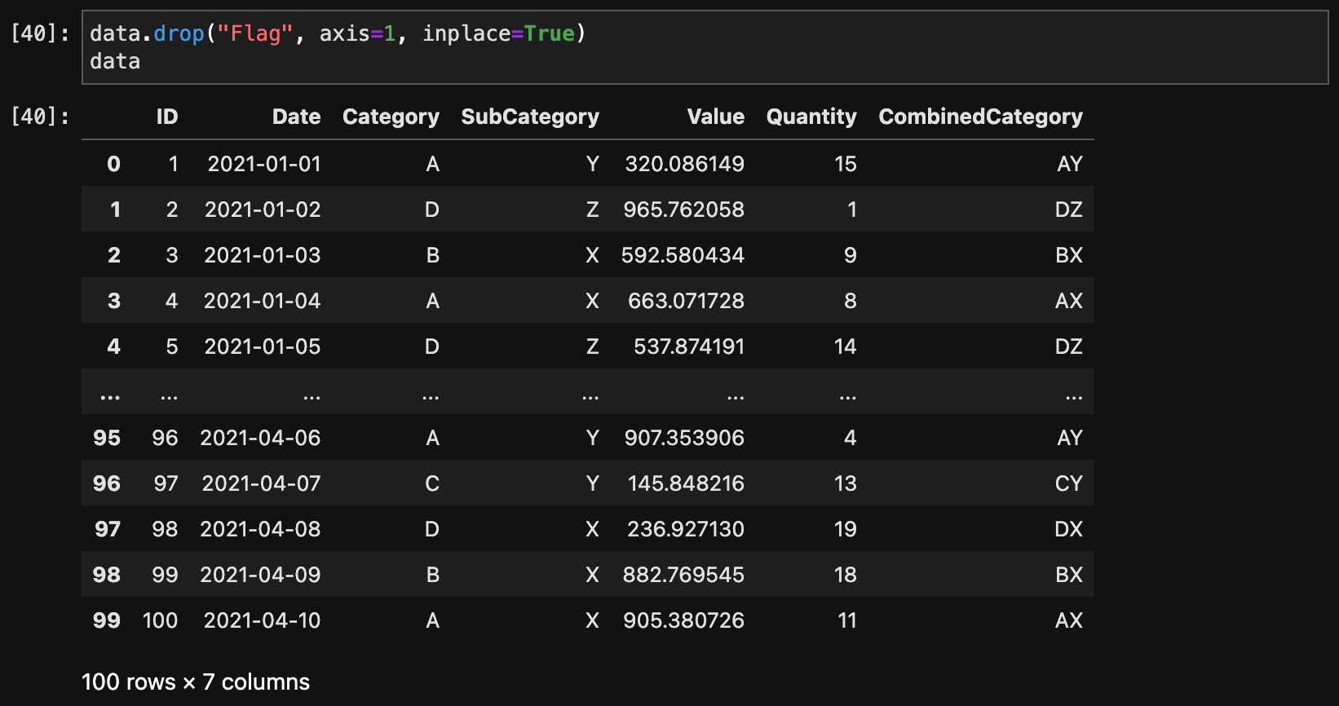Click value 320.086149

(x=684, y=164)
